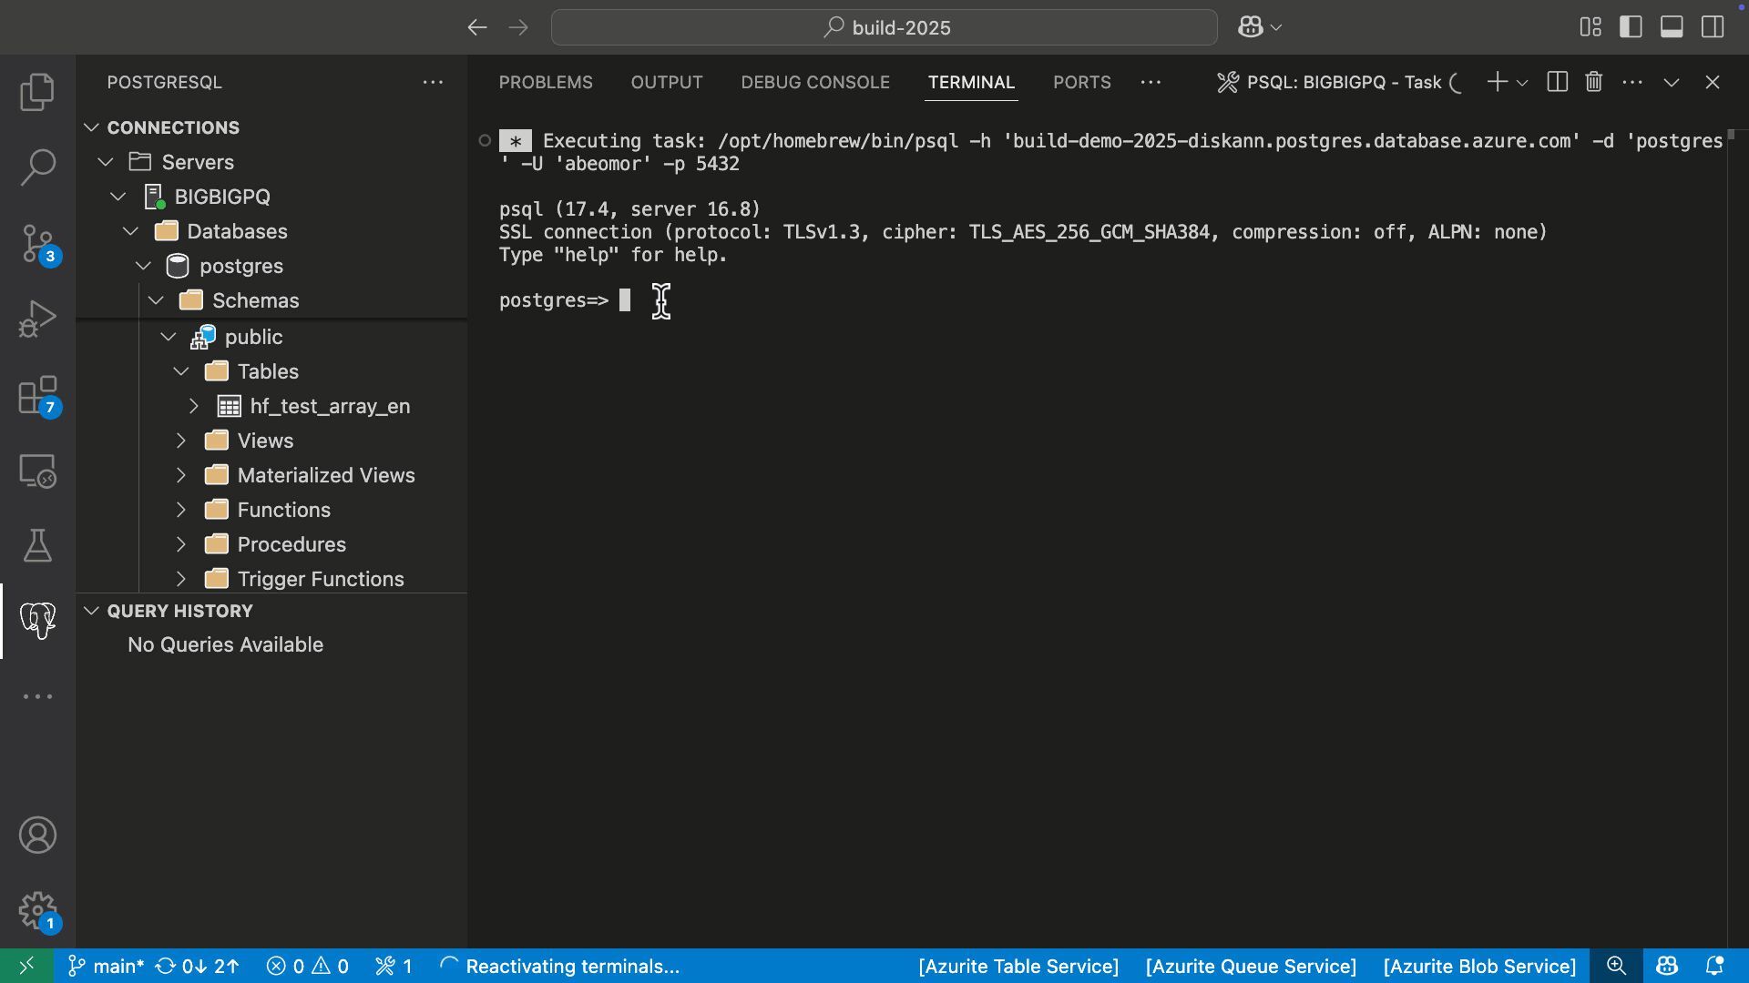Expand the hf_test_array_en table
1749x983 pixels.
(194, 406)
